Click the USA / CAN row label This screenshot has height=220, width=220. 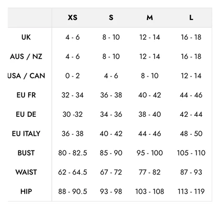26,76
